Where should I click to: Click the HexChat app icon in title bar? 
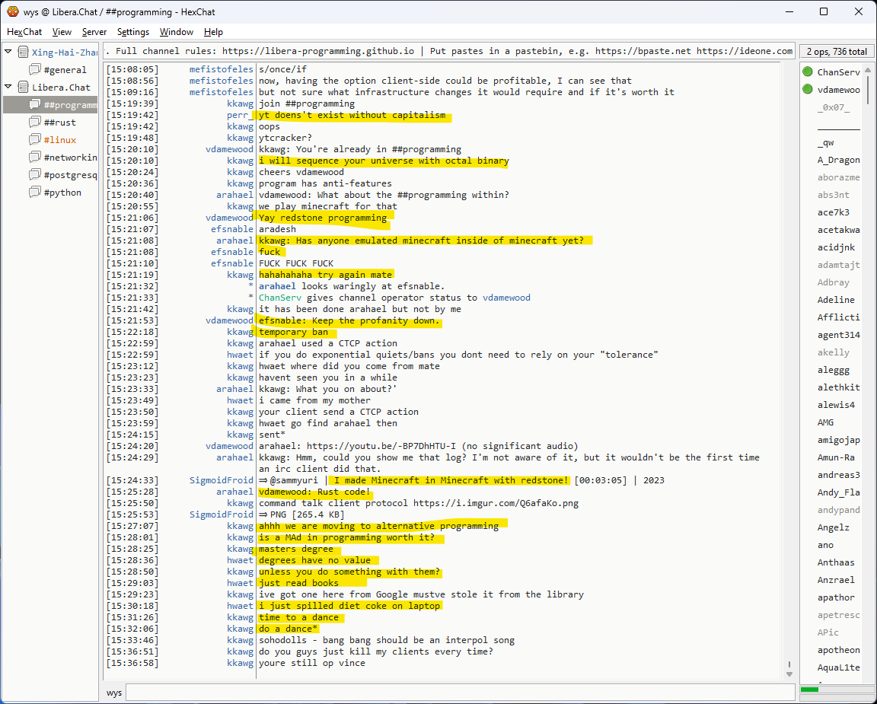click(x=13, y=11)
